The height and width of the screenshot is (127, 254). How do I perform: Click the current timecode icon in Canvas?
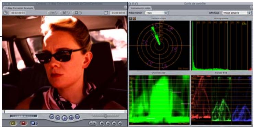[106, 13]
